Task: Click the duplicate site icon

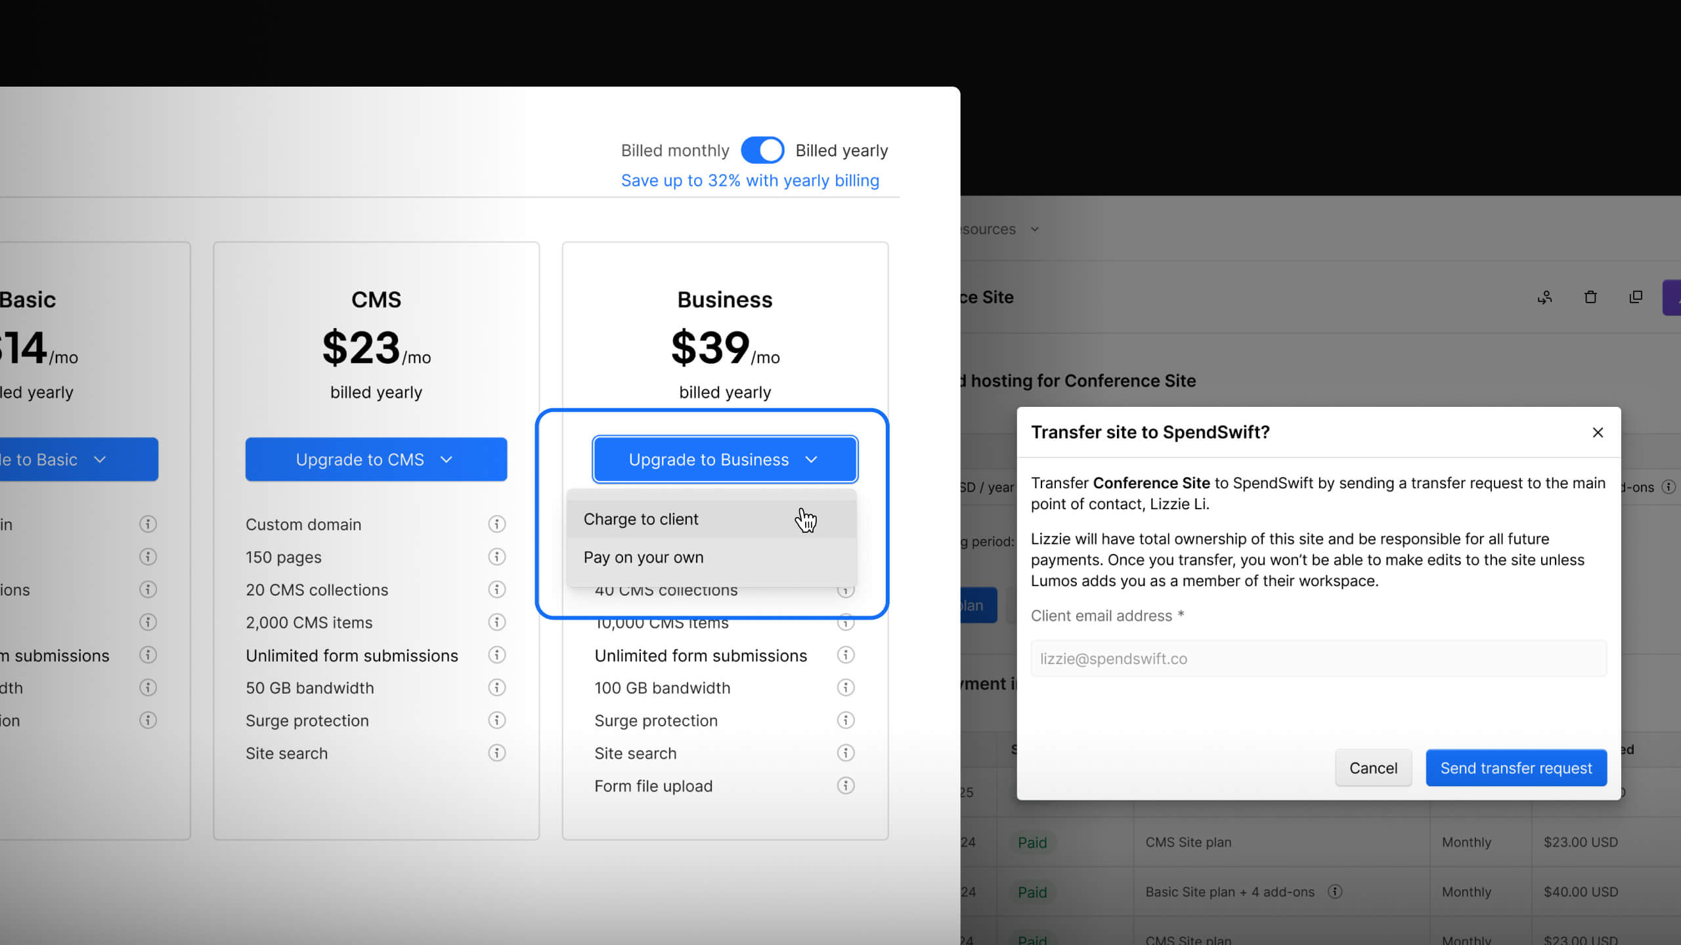Action: coord(1636,297)
